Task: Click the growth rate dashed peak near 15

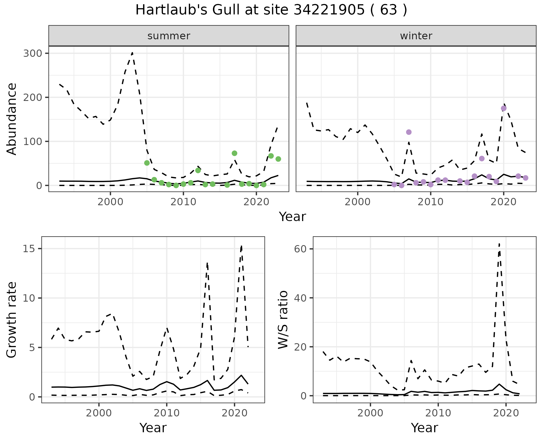Action: point(241,247)
